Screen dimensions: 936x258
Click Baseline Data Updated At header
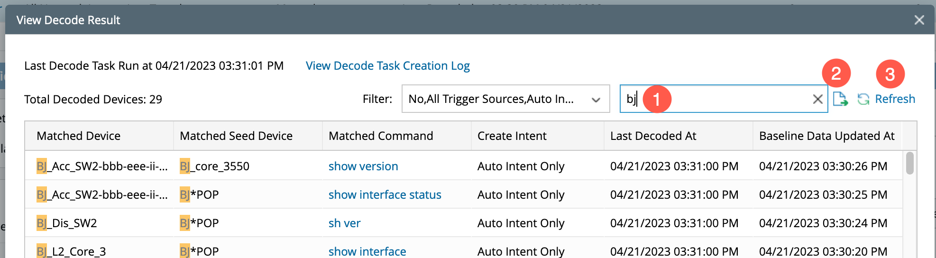[826, 136]
